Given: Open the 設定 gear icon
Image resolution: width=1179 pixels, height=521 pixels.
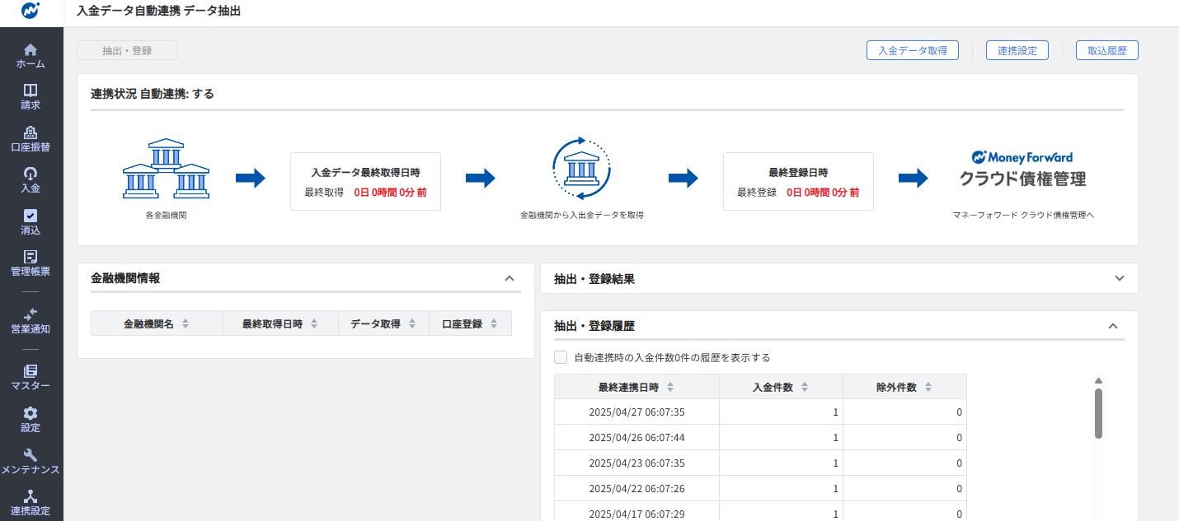Looking at the screenshot, I should 31,413.
